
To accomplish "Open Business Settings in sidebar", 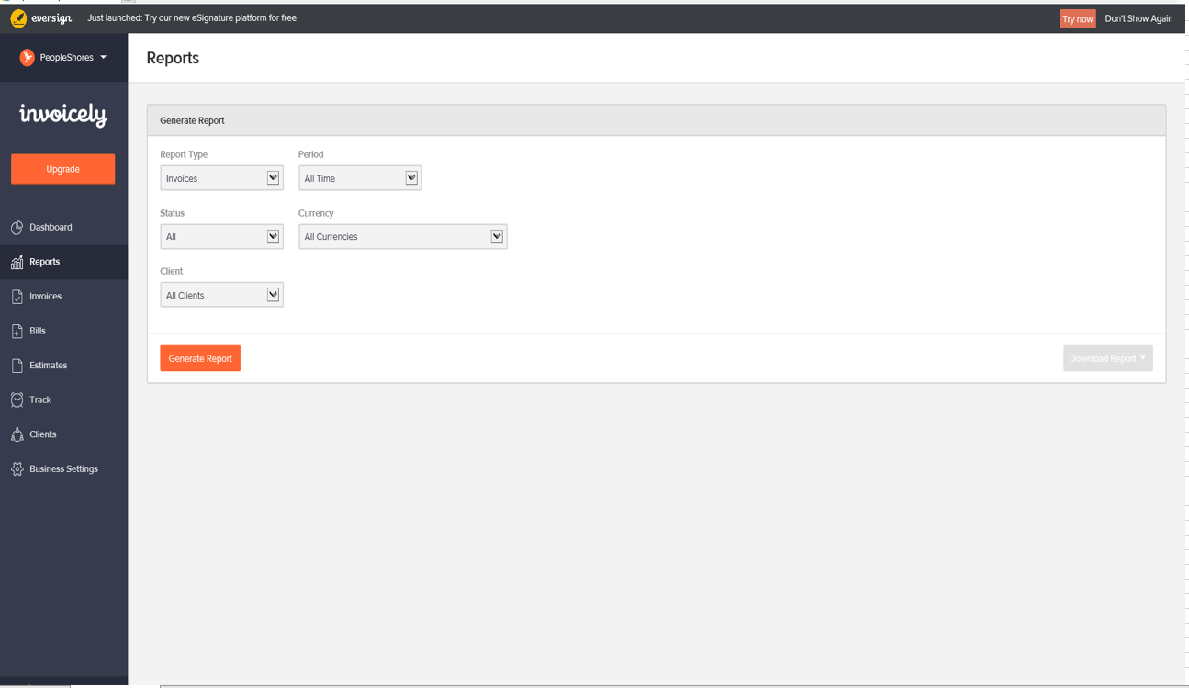I will [63, 468].
